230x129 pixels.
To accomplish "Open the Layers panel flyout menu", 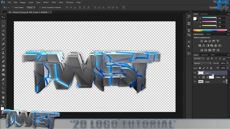I will (228, 55).
